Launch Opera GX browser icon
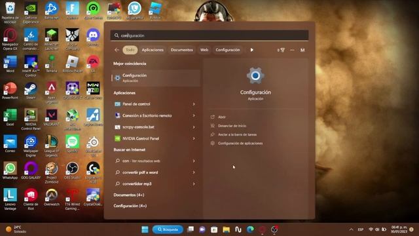Screen dimensions: 419x236 [x=10, y=39]
